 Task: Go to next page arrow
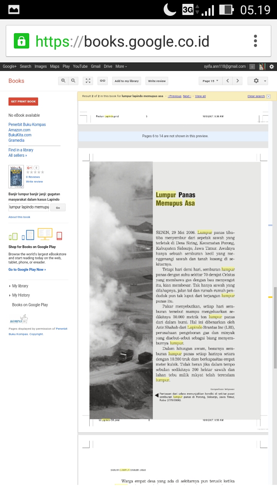click(x=238, y=81)
